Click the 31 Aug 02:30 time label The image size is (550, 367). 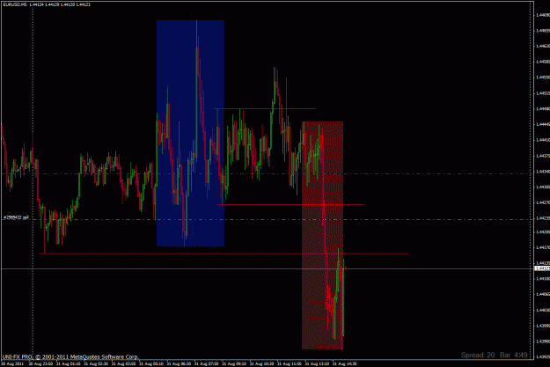click(96, 363)
